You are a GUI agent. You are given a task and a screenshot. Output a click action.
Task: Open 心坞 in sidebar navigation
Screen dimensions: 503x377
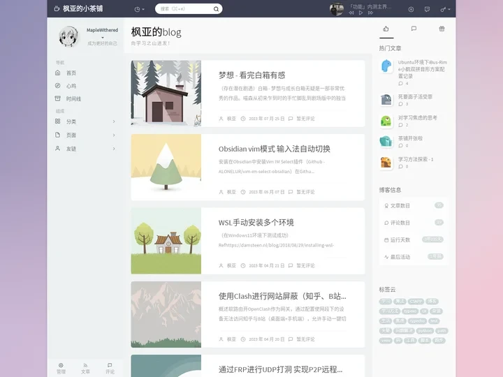(71, 86)
